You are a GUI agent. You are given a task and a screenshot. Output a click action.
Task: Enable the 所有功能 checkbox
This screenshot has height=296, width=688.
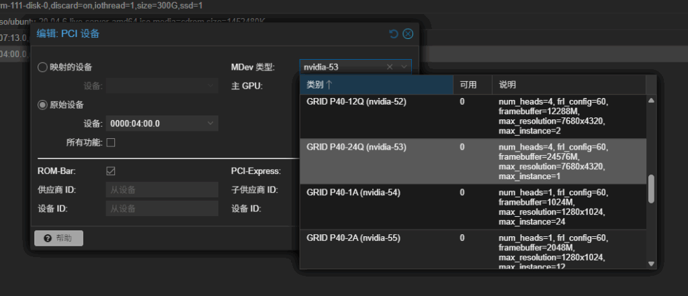coord(111,142)
